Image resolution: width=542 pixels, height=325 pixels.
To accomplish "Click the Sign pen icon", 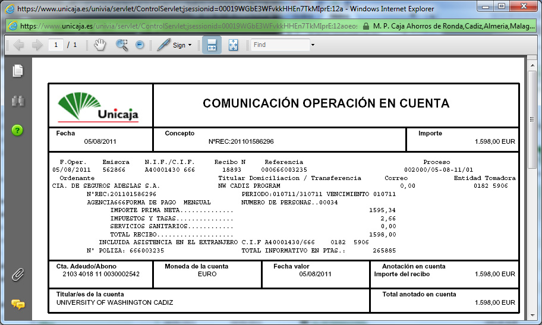I will 163,45.
